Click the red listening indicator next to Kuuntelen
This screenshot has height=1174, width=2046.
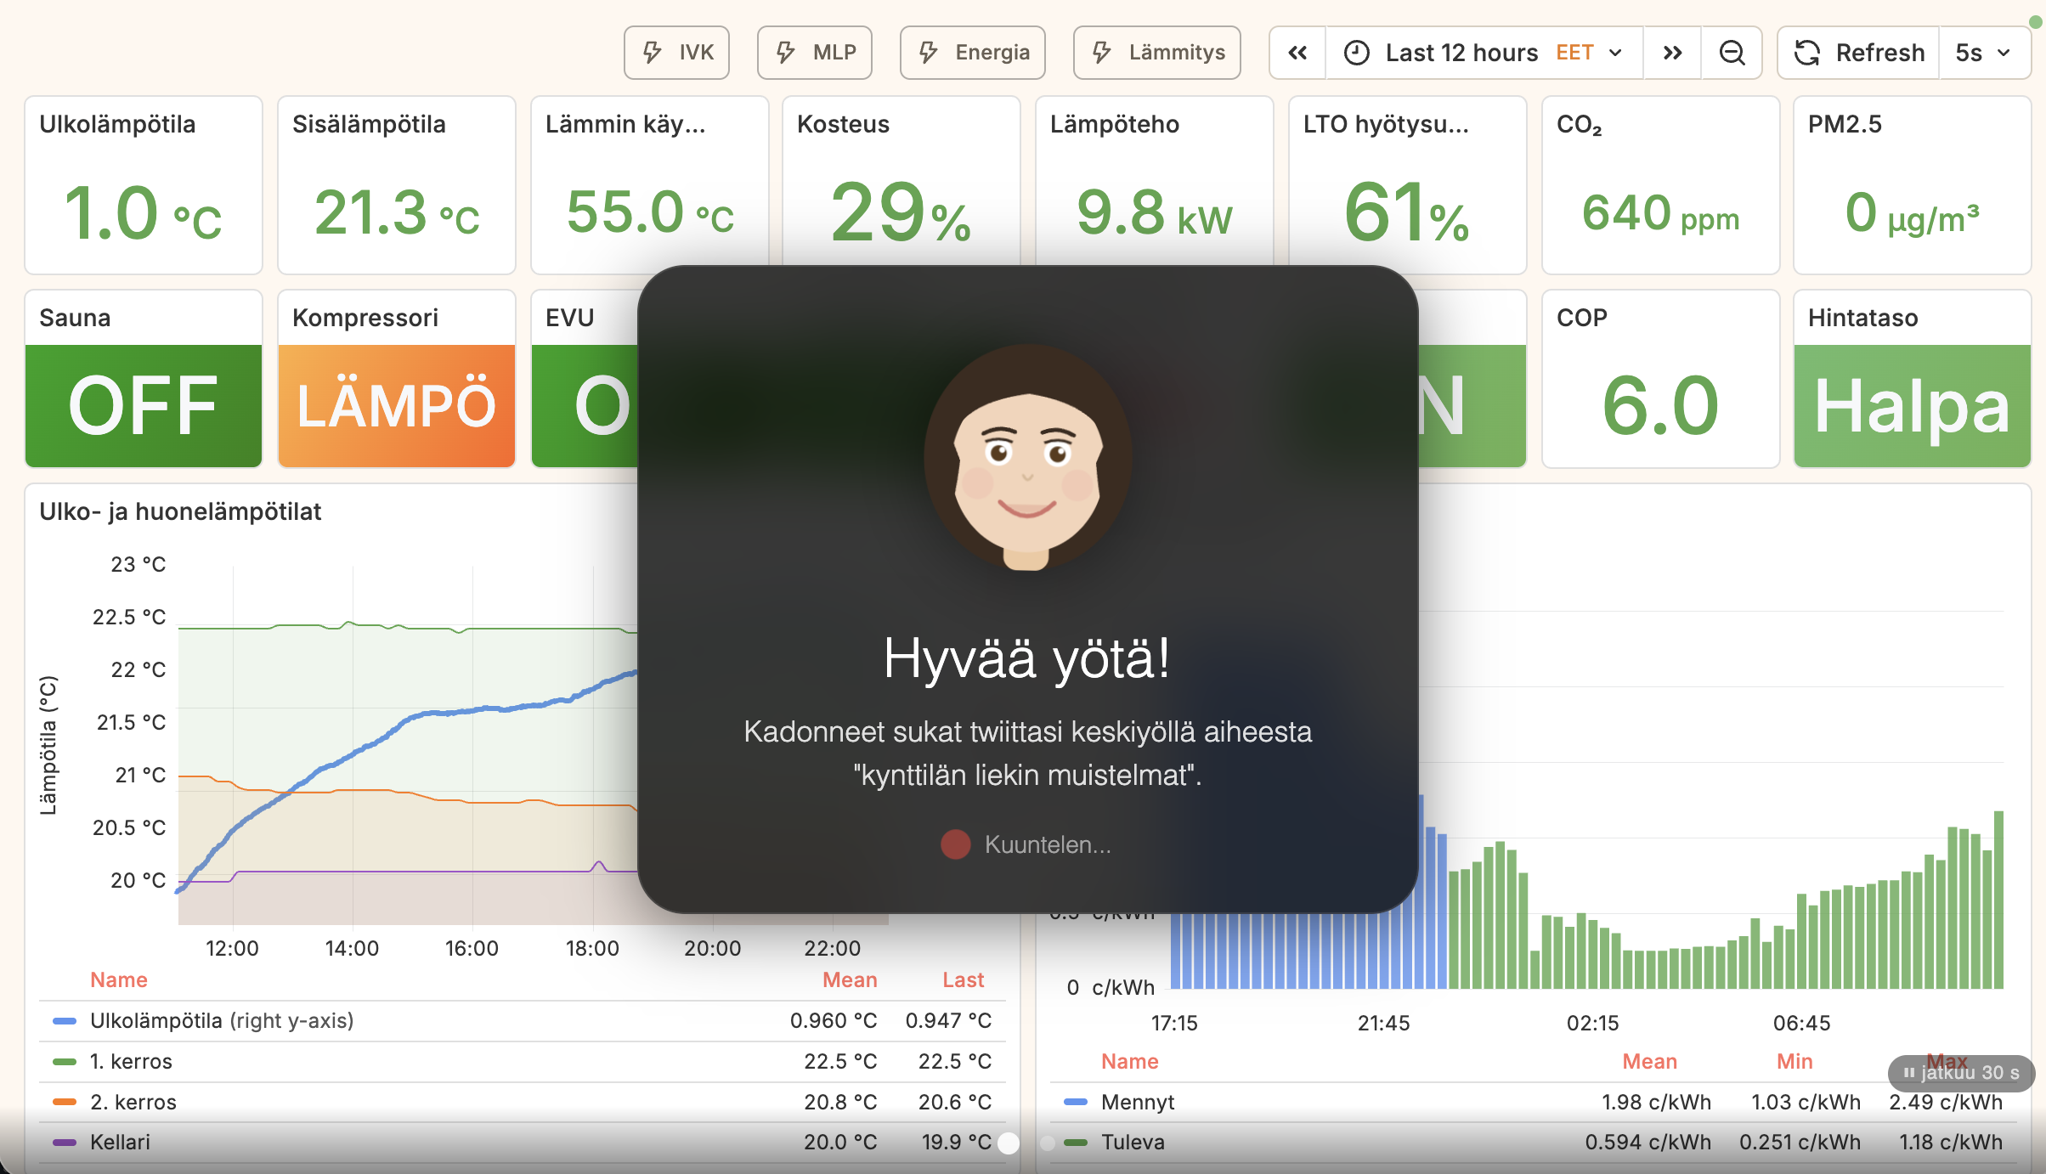point(954,844)
